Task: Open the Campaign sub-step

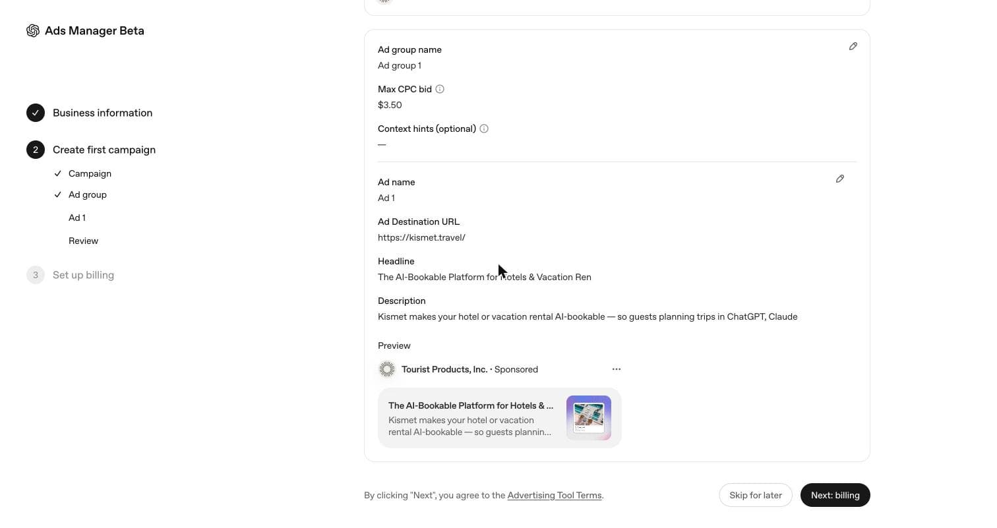Action: pos(90,173)
